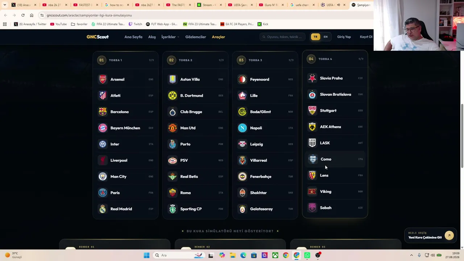Open the Windows Start menu
The image size is (464, 261).
pyautogui.click(x=146, y=255)
